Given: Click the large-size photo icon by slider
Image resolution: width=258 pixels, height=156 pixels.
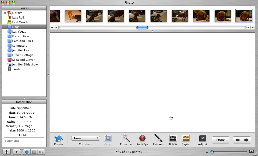Looking at the screenshot, I should pyautogui.click(x=251, y=152).
